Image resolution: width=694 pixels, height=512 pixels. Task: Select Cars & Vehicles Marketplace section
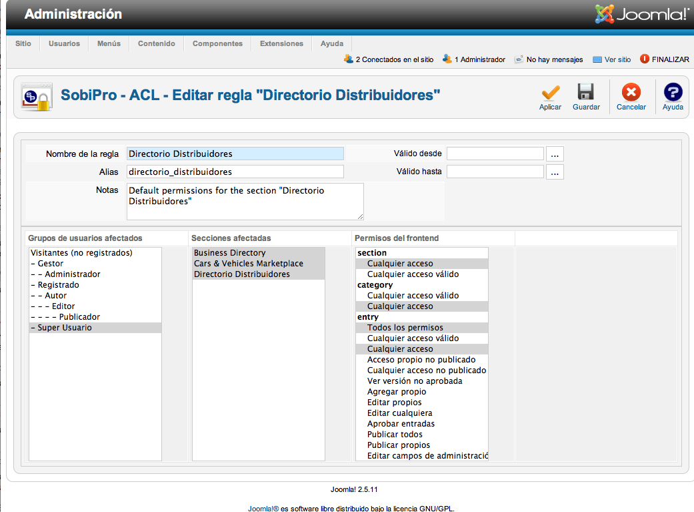[259, 263]
